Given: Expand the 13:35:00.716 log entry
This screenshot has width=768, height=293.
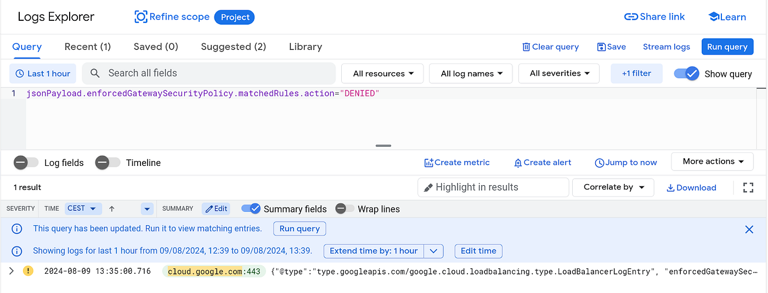Looking at the screenshot, I should click(11, 271).
